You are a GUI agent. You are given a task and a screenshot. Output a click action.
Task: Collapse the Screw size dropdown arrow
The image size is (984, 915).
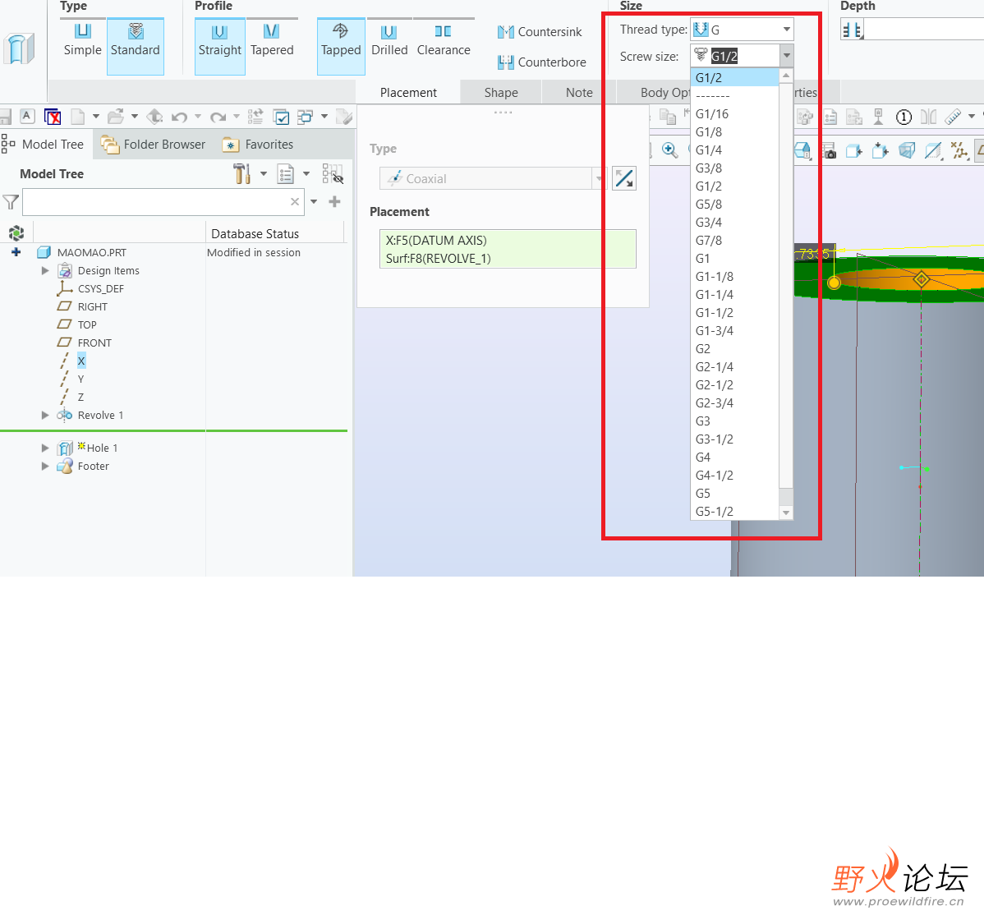point(786,56)
